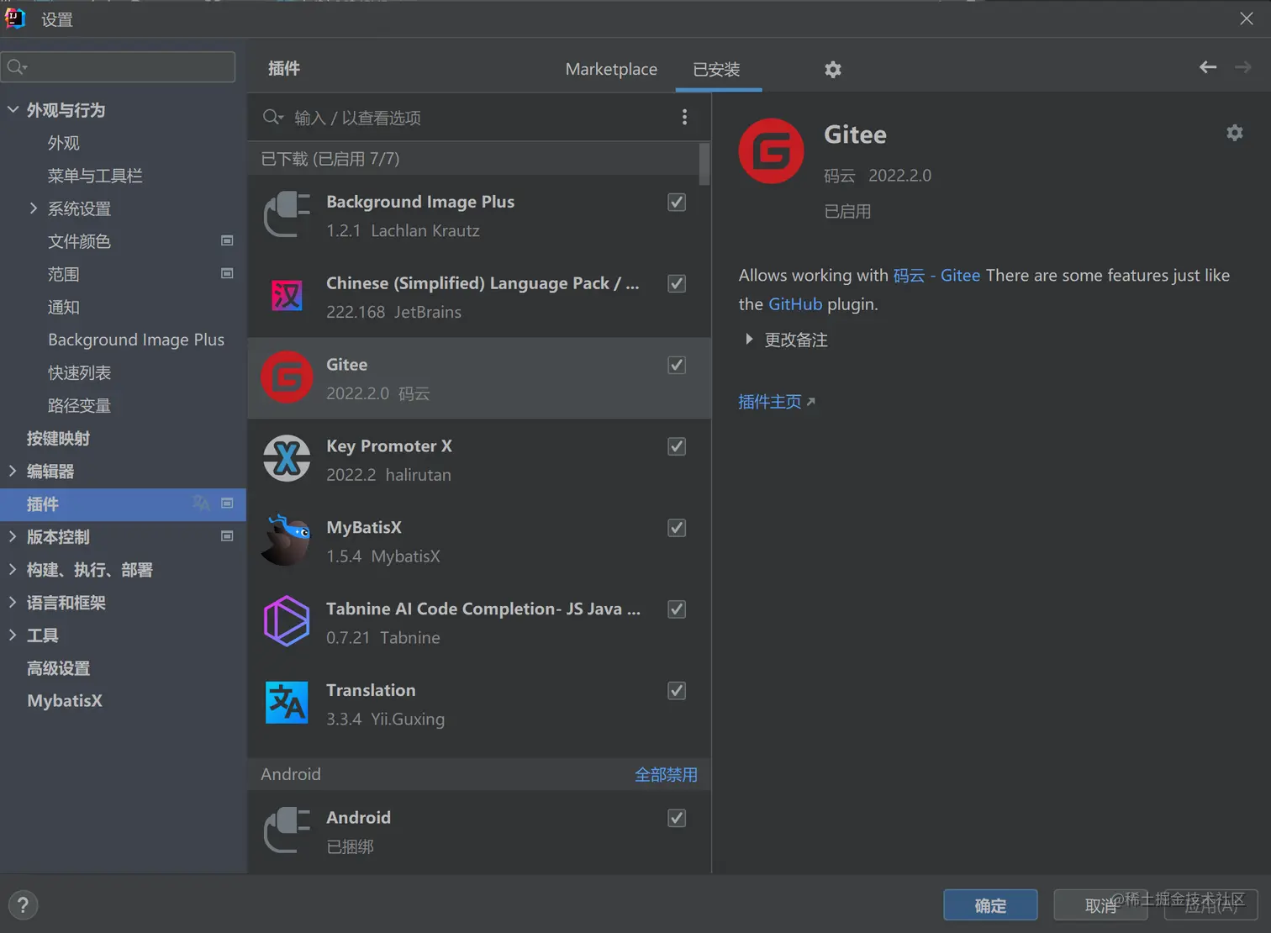This screenshot has height=933, width=1271.
Task: Expand the 系统设置 node
Action: pos(34,208)
